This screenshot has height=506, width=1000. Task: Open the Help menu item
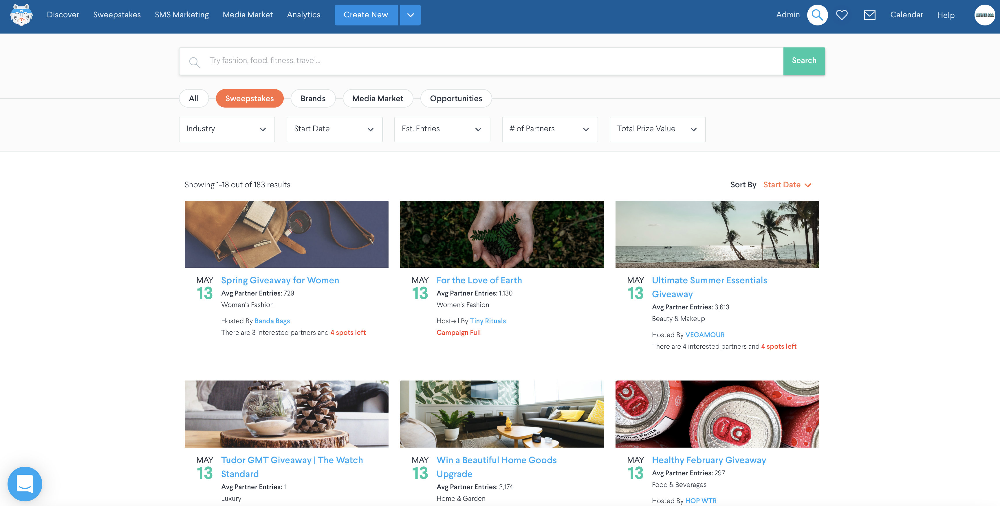tap(946, 15)
